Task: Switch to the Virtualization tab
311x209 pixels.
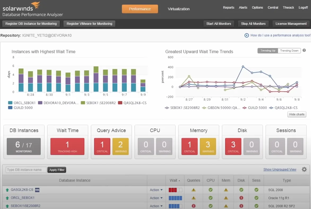Action: [178, 9]
